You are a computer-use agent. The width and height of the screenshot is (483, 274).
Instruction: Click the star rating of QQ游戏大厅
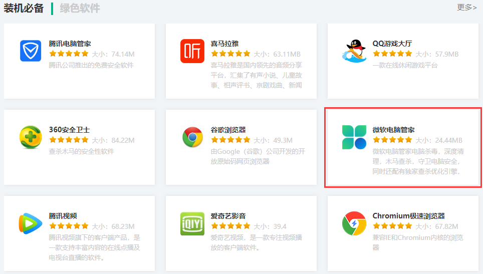pyautogui.click(x=392, y=54)
